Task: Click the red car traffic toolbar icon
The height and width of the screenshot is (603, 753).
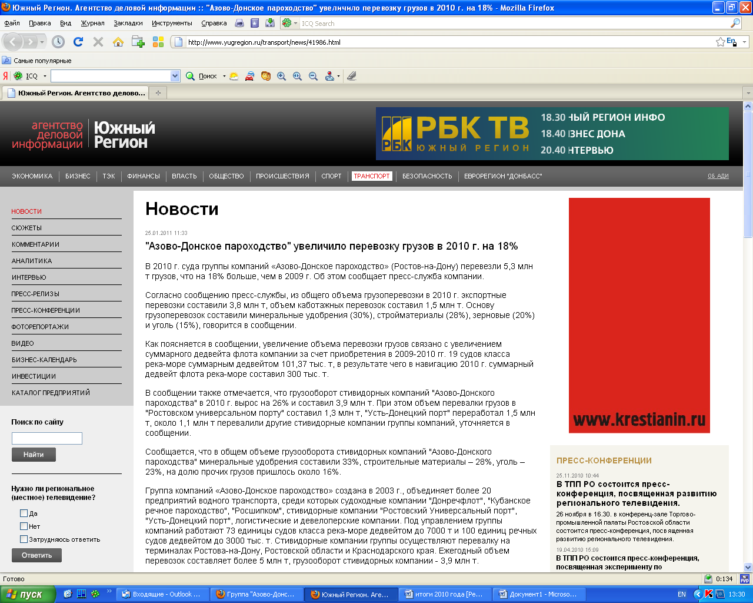Action: [x=250, y=76]
